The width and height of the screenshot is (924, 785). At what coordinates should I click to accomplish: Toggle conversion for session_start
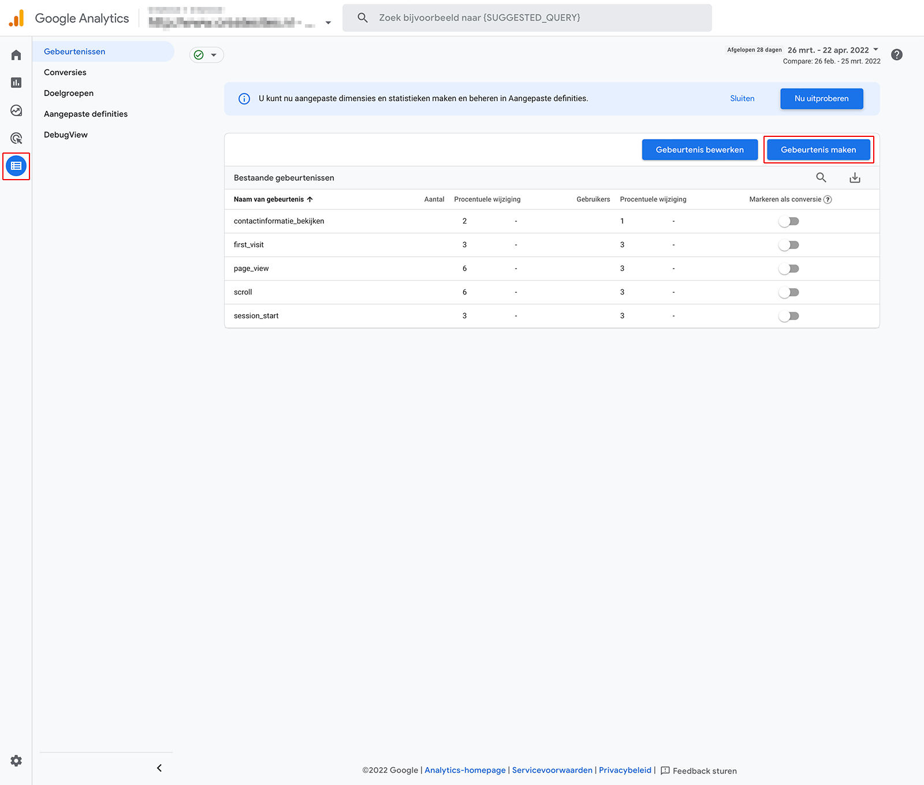click(789, 316)
